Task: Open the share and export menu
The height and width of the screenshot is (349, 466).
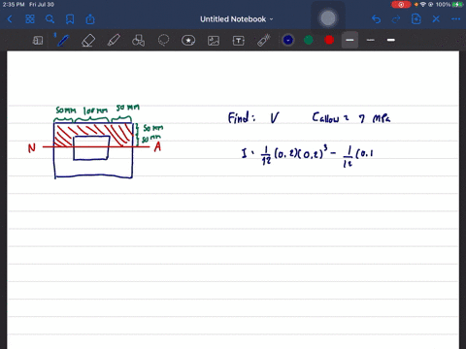Action: point(90,19)
